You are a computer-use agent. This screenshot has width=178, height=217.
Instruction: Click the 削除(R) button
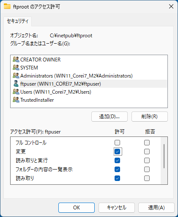click(150, 117)
